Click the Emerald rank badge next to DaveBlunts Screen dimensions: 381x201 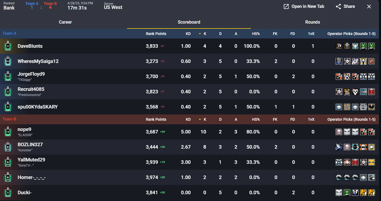click(8, 46)
